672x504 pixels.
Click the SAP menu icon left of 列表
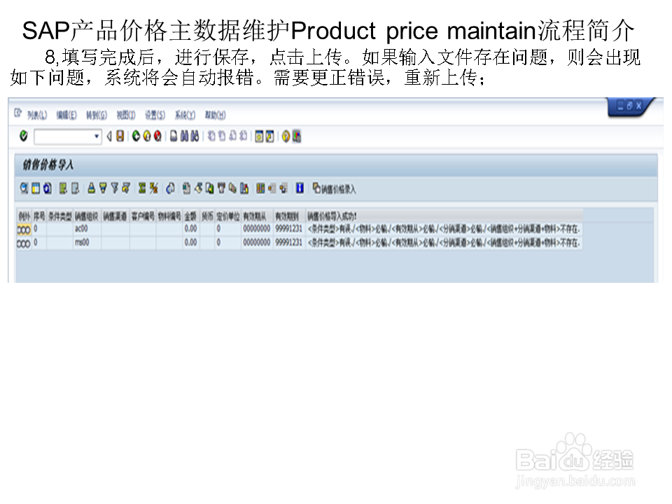[18, 113]
